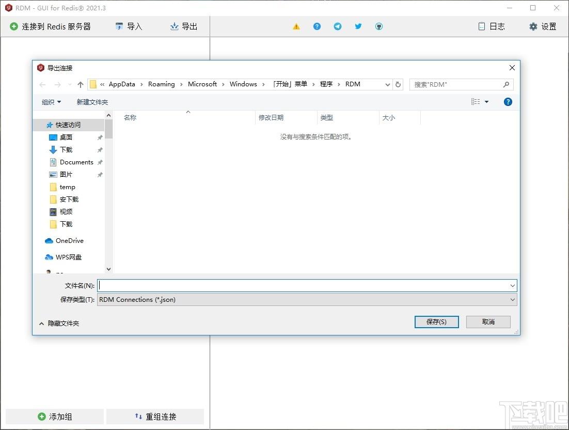Open 保存类型 RDM Connections dropdown
This screenshot has width=569, height=430.
[307, 300]
